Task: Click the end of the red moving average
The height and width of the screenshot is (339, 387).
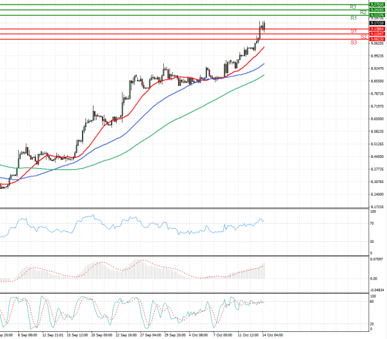Action: [264, 47]
